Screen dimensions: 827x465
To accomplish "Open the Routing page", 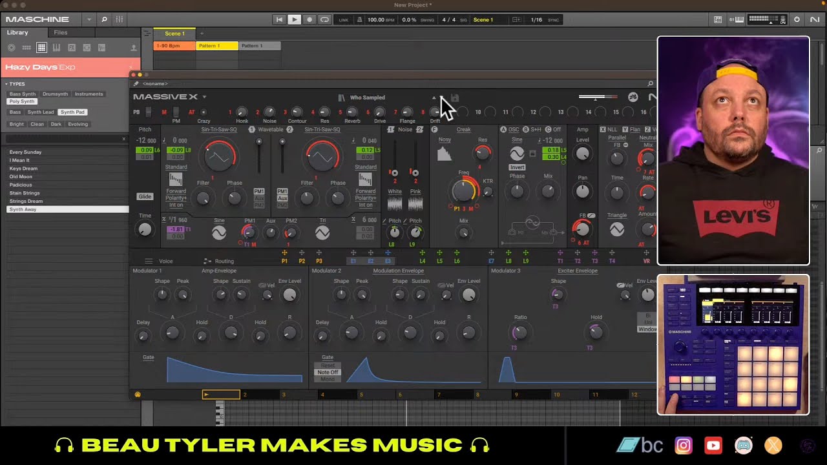I will click(224, 261).
